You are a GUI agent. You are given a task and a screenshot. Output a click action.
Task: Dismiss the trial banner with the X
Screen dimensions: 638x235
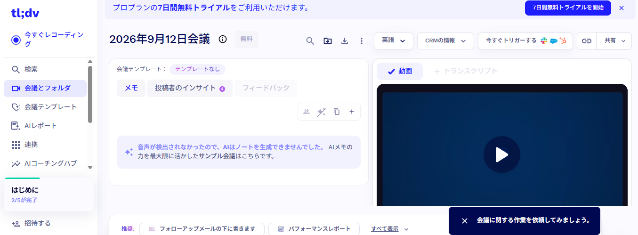coord(622,8)
